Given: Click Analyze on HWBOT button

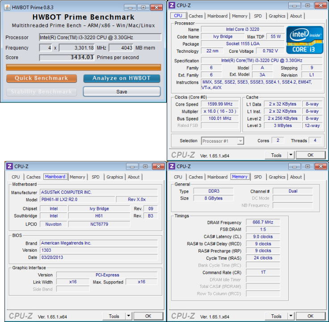Looking at the screenshot, I should click(x=122, y=78).
